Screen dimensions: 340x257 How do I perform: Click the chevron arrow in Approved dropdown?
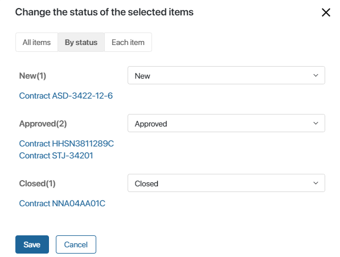click(x=316, y=124)
